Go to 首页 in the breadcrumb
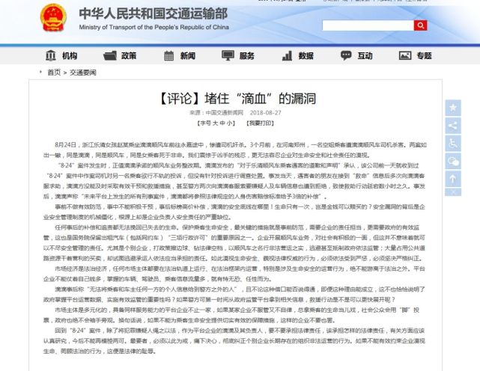 tap(53, 73)
